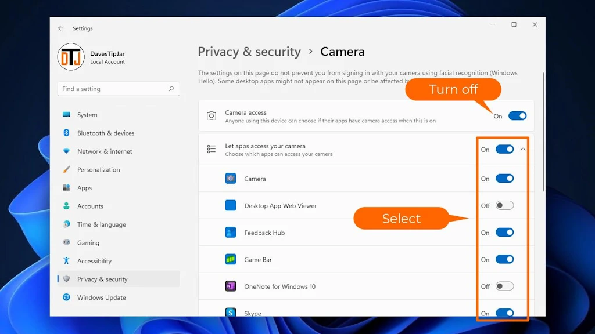Close the Settings window
Viewport: 595px width, 334px height.
(535, 24)
